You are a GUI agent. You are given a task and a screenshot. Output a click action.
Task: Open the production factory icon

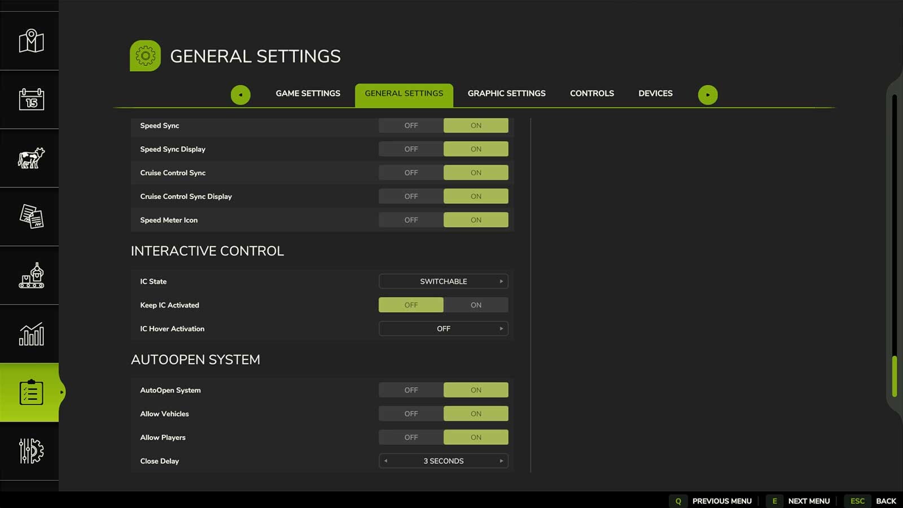tap(31, 275)
